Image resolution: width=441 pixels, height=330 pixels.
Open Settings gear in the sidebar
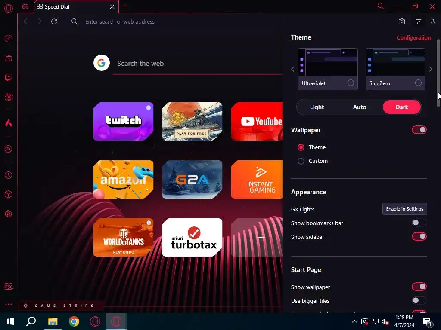click(x=9, y=214)
